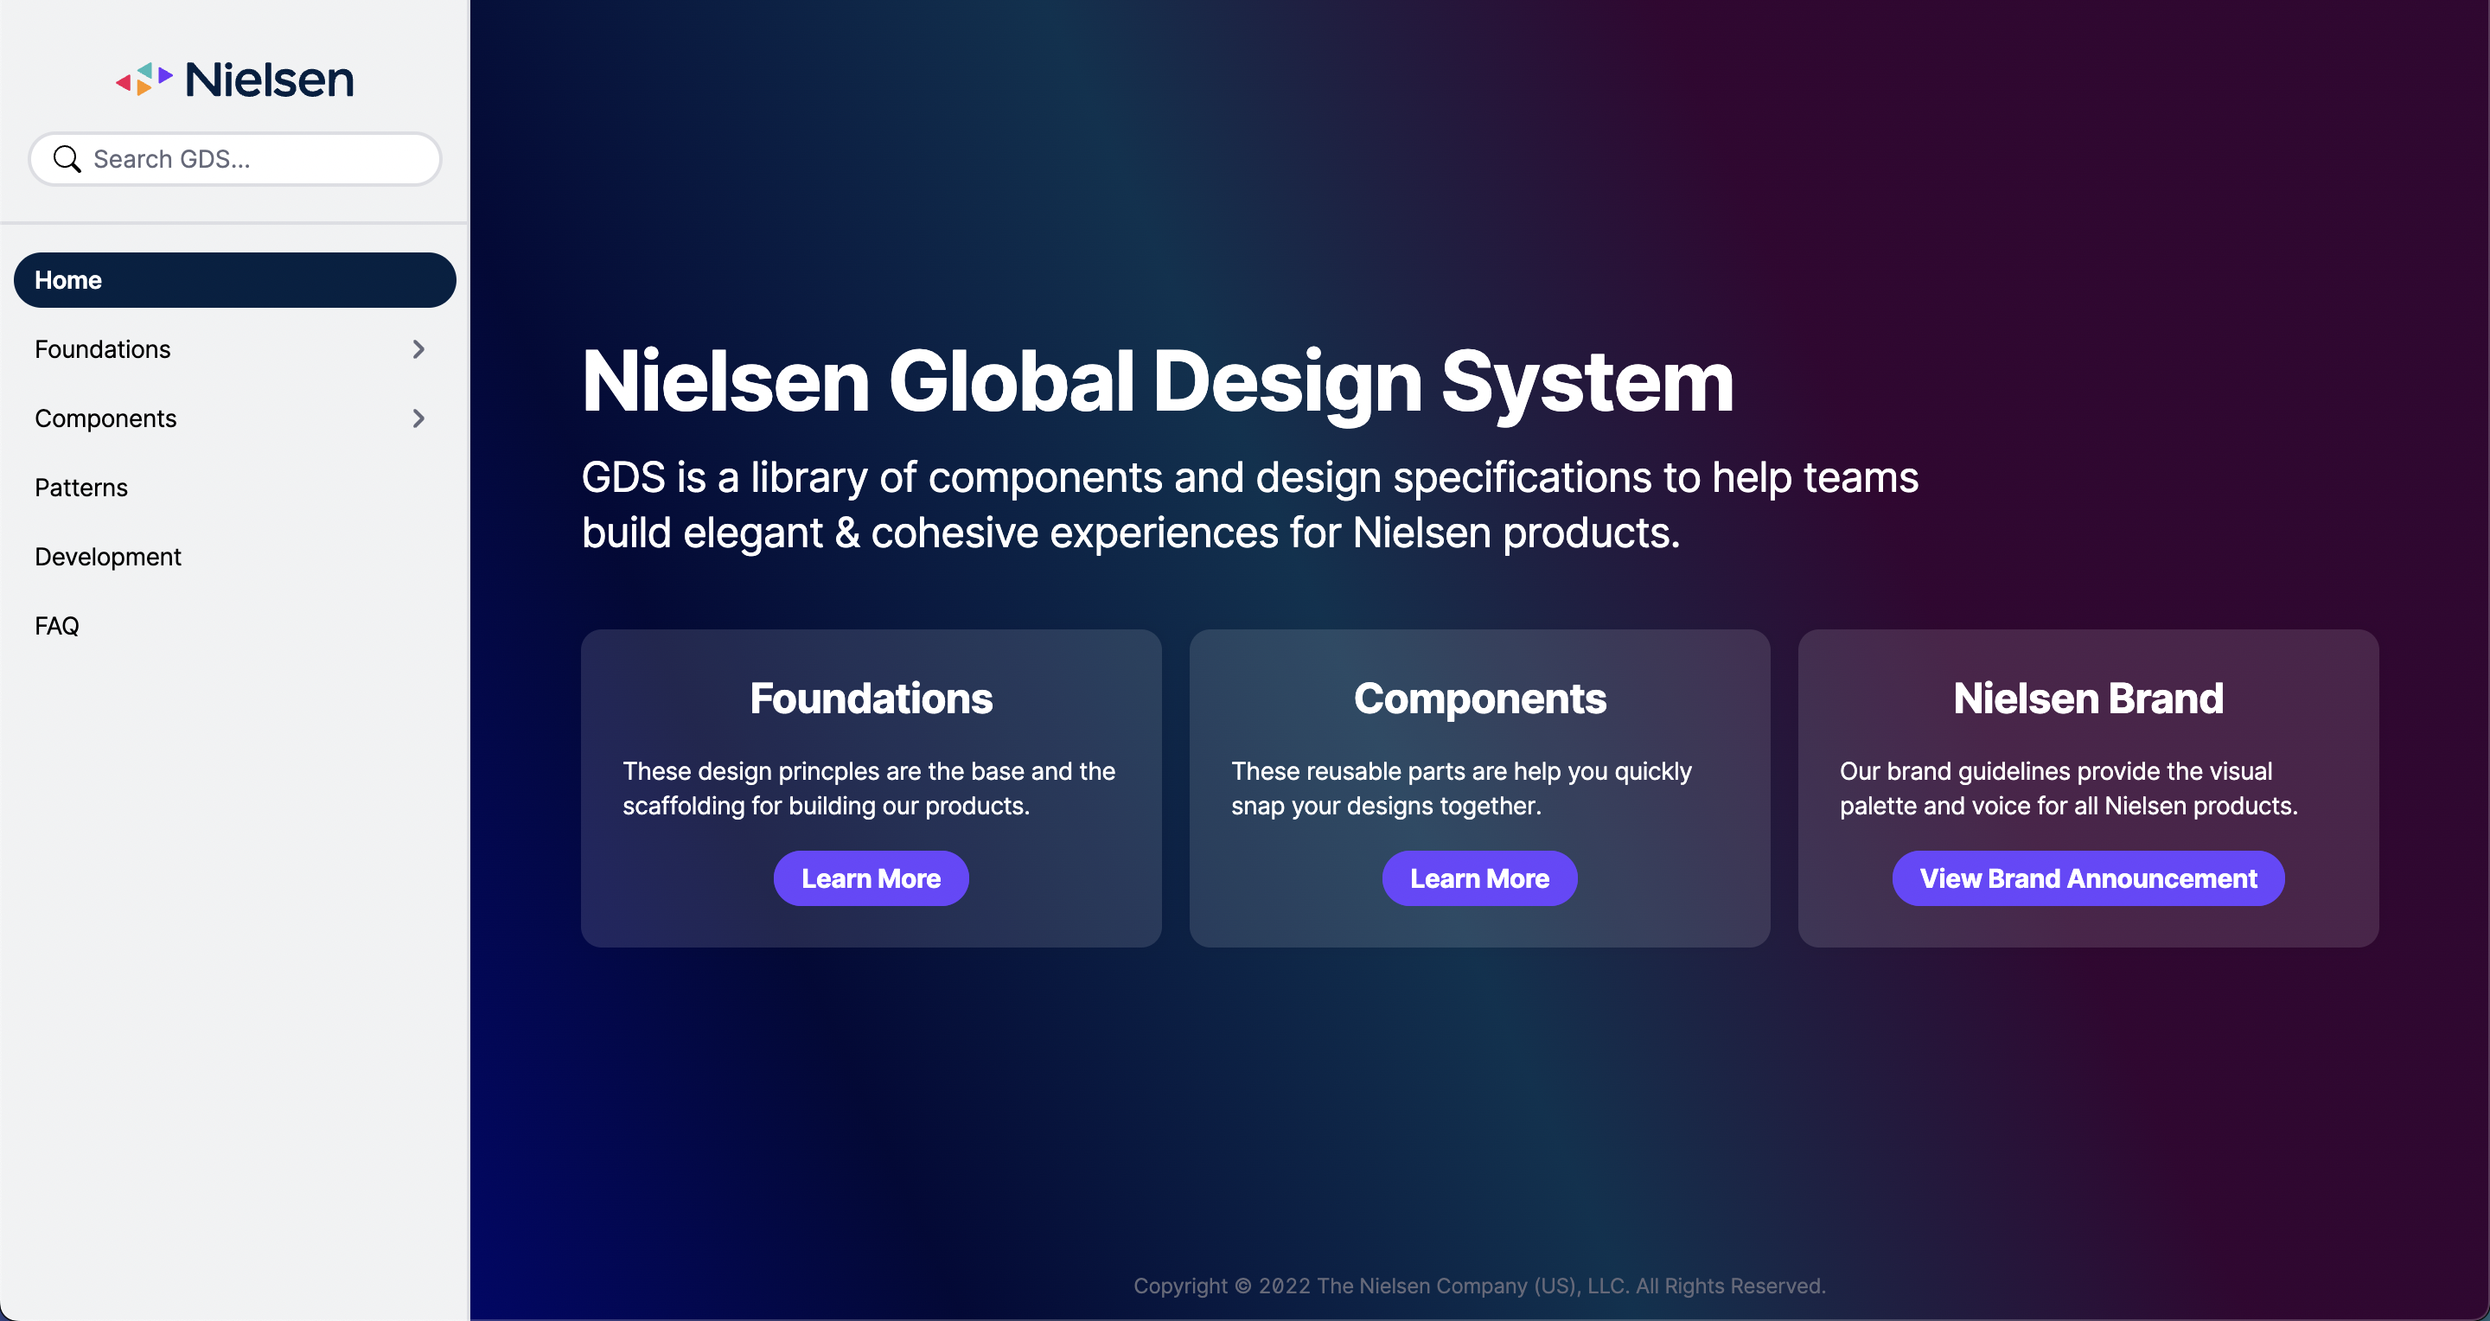Expand the Foundations chevron arrow
The width and height of the screenshot is (2490, 1321).
click(418, 349)
